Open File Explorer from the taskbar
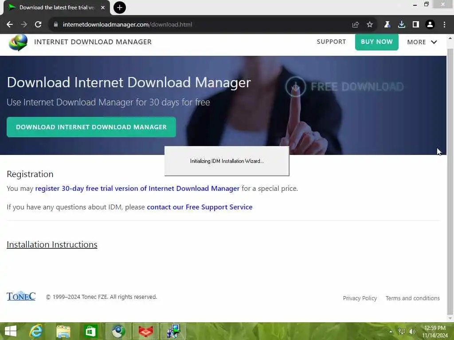454x340 pixels. [x=63, y=331]
